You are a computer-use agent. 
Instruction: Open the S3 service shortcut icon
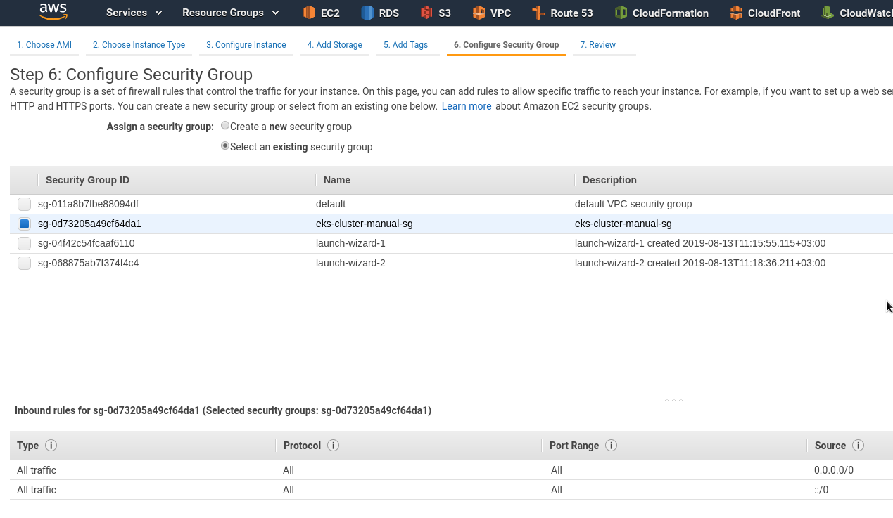426,13
